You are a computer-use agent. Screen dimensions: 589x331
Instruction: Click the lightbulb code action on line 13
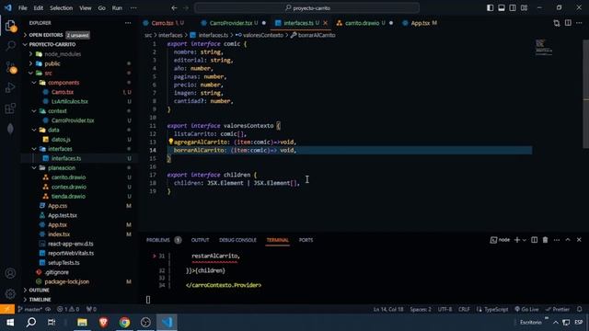(x=170, y=142)
